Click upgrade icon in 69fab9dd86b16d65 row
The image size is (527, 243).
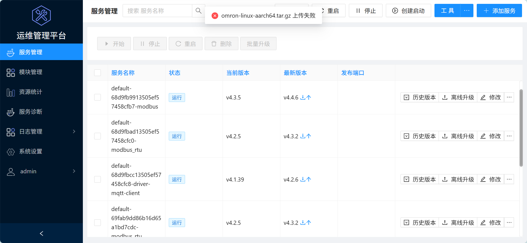pos(305,223)
